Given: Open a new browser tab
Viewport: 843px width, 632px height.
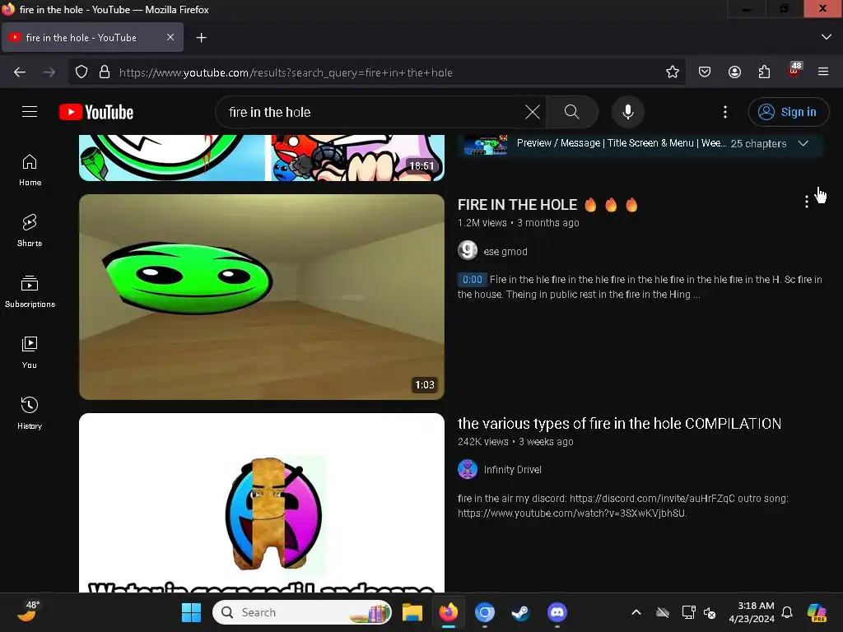Looking at the screenshot, I should (201, 38).
